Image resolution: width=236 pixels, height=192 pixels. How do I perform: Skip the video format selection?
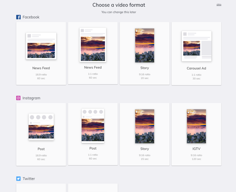(219, 5)
